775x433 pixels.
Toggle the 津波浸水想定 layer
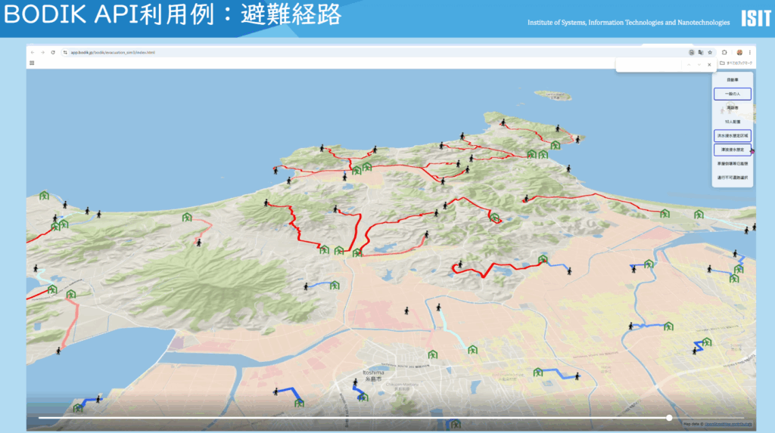point(733,150)
